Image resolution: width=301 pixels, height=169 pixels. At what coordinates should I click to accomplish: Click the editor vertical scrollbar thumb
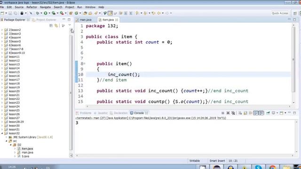tap(293, 60)
